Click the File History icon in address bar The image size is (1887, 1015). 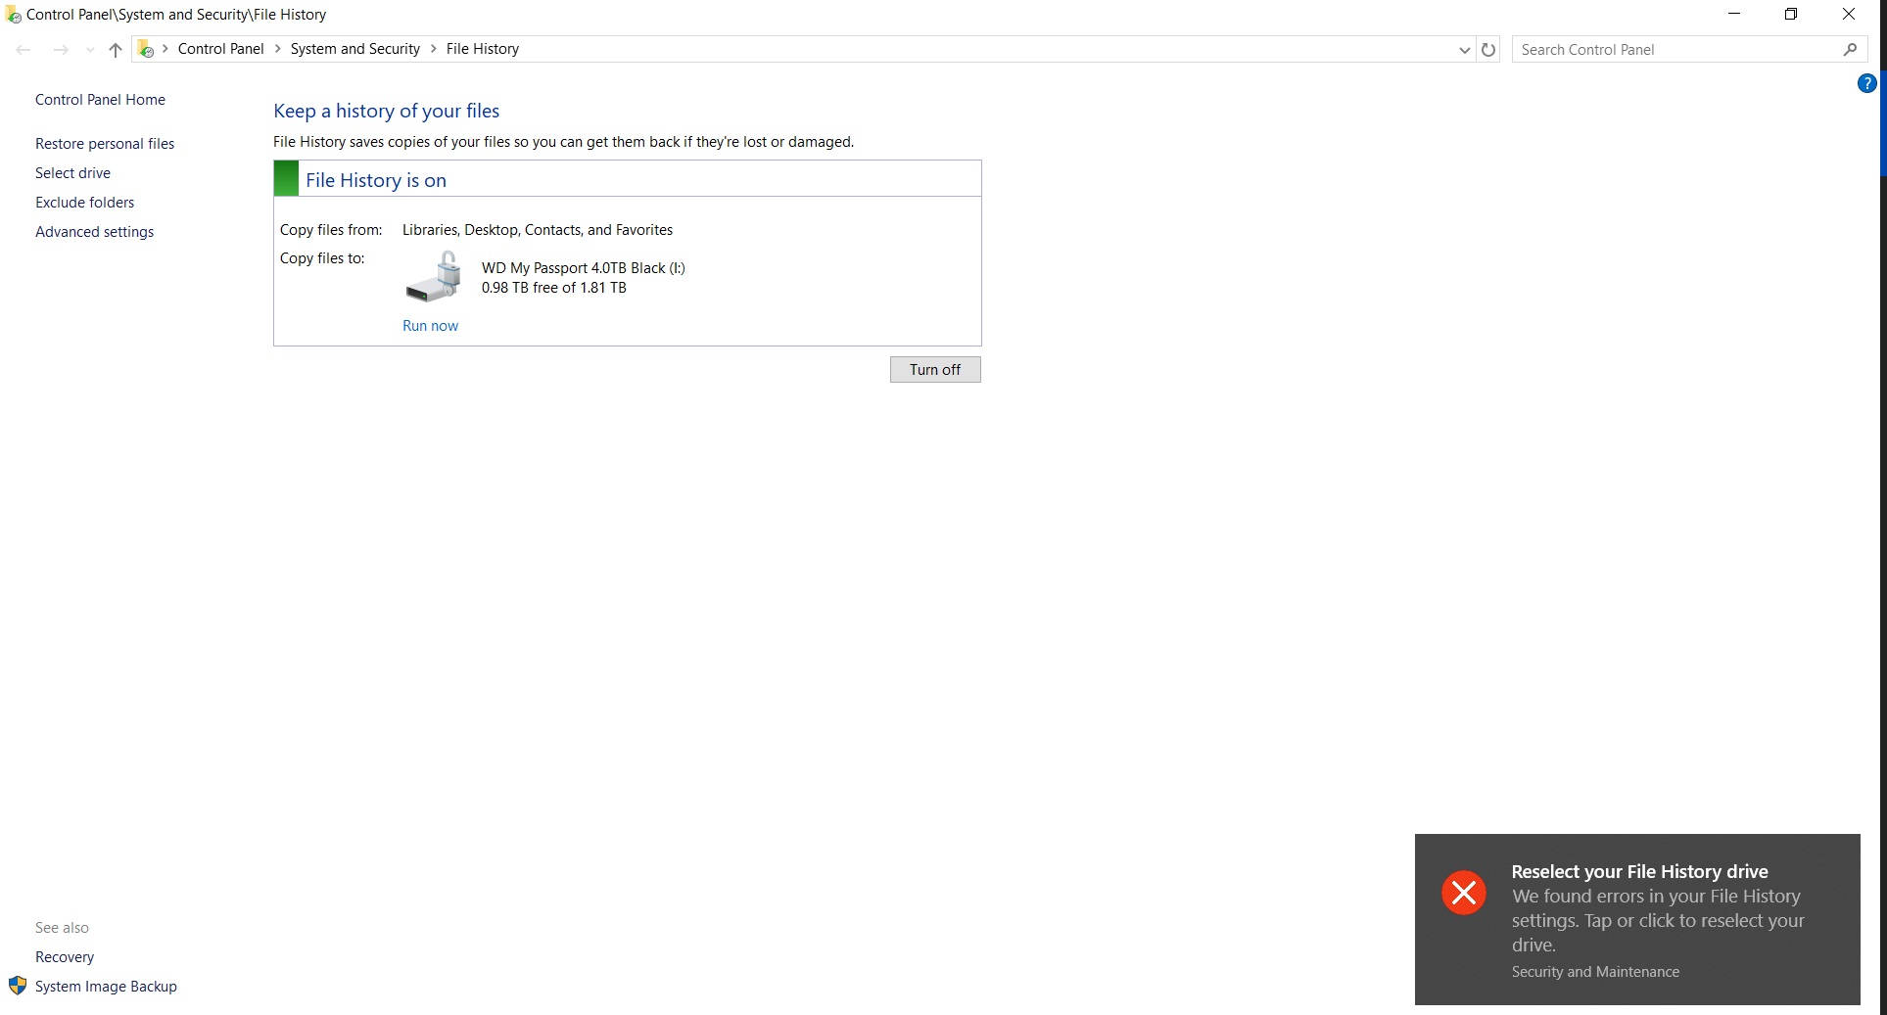145,48
